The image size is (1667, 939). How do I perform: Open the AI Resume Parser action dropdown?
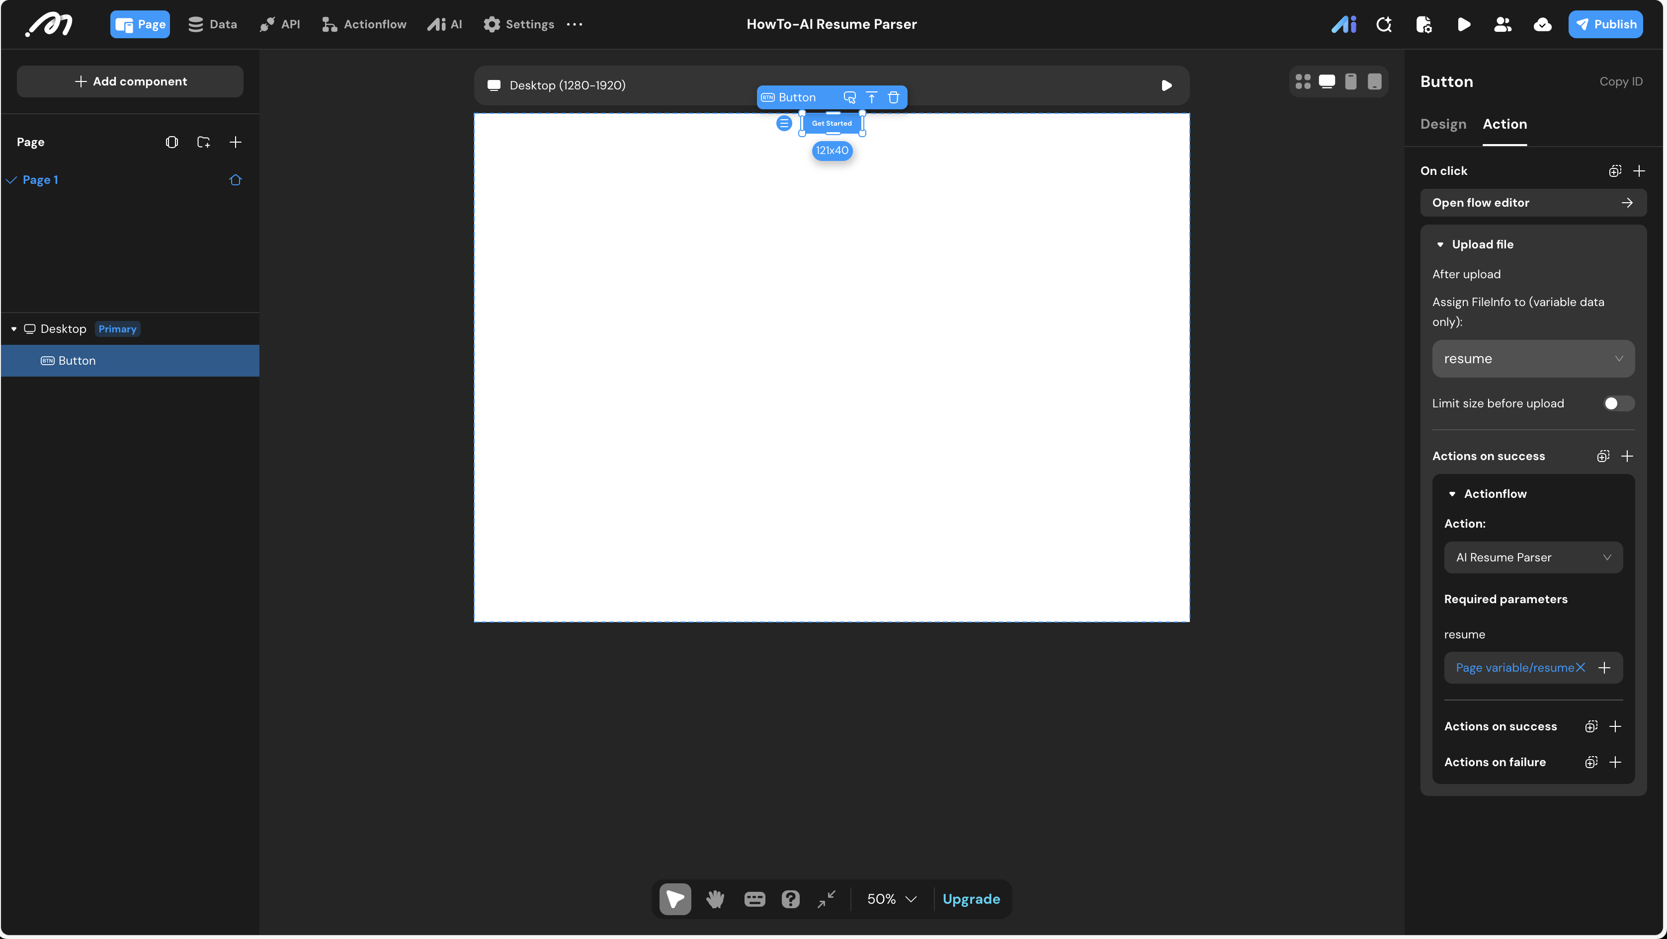coord(1533,557)
